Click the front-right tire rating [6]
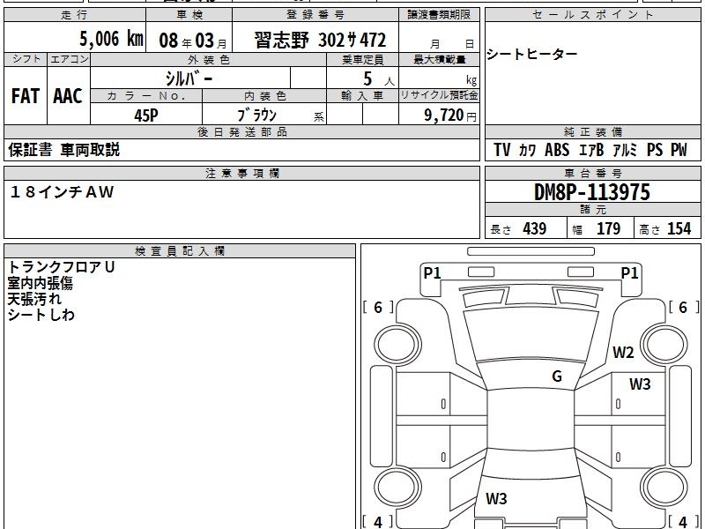 pos(683,307)
